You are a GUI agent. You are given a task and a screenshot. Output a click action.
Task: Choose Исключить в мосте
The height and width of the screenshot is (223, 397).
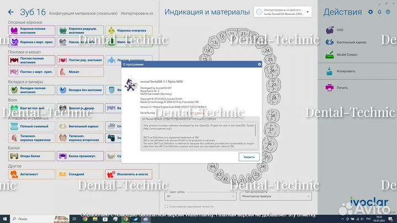129,174
